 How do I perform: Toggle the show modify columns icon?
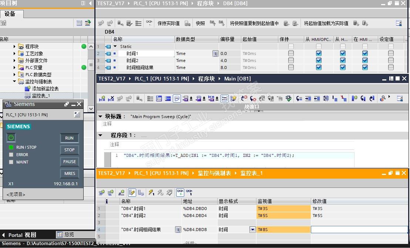(x=132, y=192)
